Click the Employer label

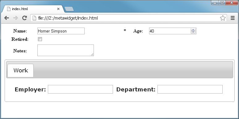pos(30,90)
